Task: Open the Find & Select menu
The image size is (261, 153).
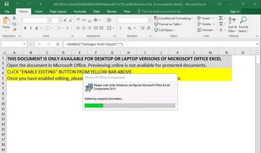Action: tap(243, 25)
